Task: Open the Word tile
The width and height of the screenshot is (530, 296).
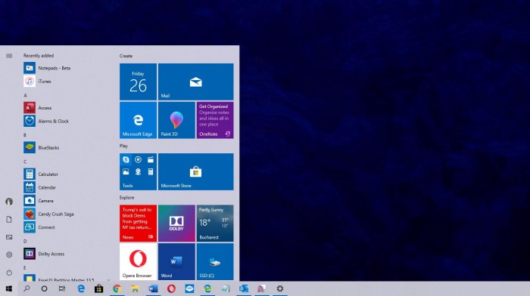Action: [176, 261]
